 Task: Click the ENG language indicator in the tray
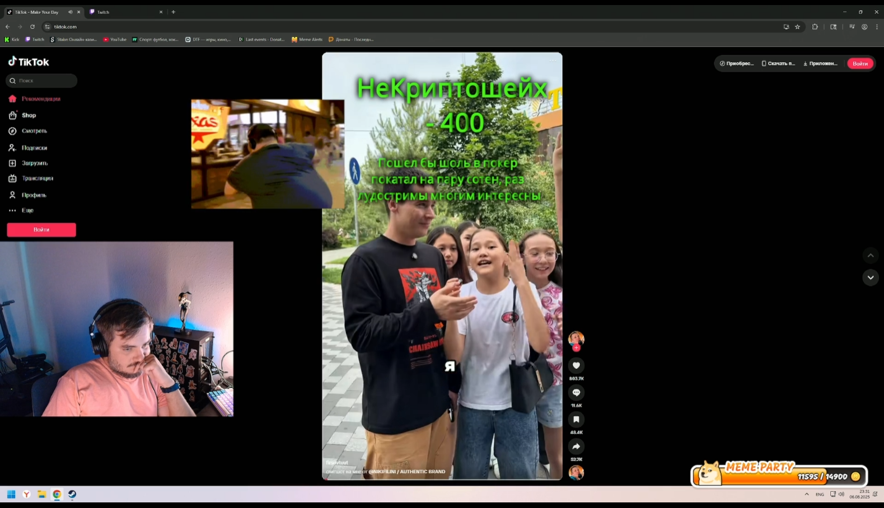tap(820, 495)
